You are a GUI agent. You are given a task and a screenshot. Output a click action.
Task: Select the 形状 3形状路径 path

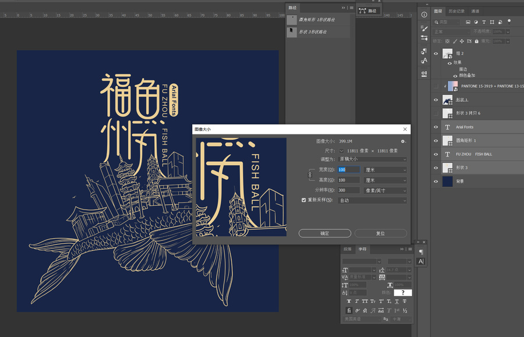coord(318,32)
